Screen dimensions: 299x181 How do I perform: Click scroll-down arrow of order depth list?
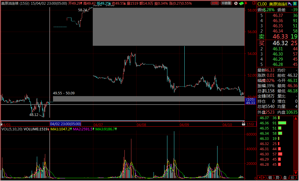(296, 172)
